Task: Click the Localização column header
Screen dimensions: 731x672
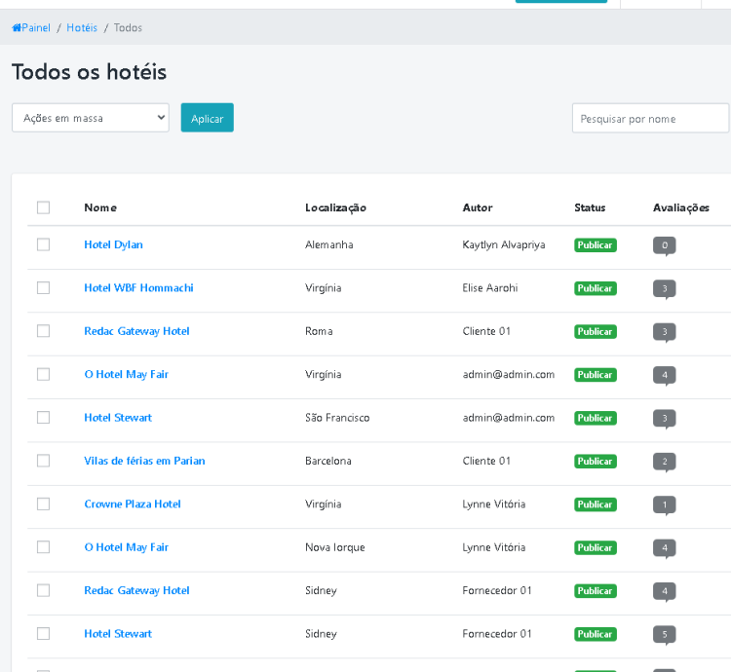Action: (335, 207)
